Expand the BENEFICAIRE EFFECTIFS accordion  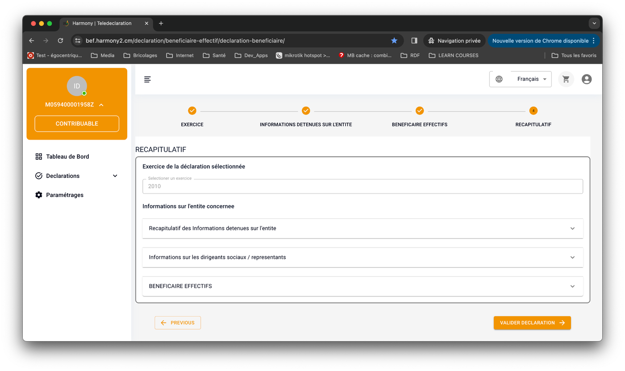click(x=362, y=286)
